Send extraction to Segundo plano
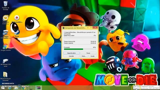The image size is (160, 90). pyautogui.click(x=71, y=53)
